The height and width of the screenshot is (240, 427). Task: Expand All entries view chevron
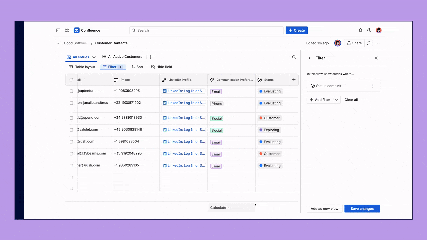click(94, 57)
